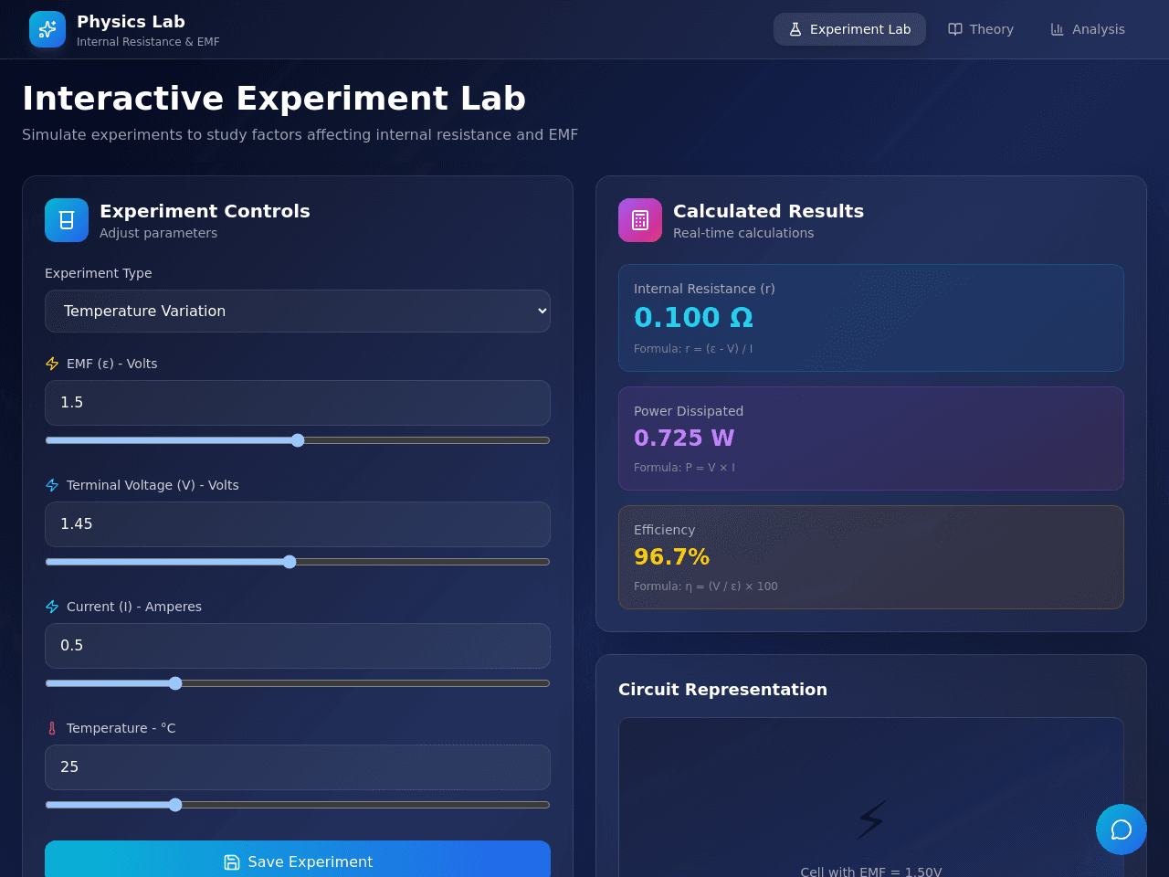Click the Efficiency 96.7% value
1169x877 pixels.
(x=671, y=556)
